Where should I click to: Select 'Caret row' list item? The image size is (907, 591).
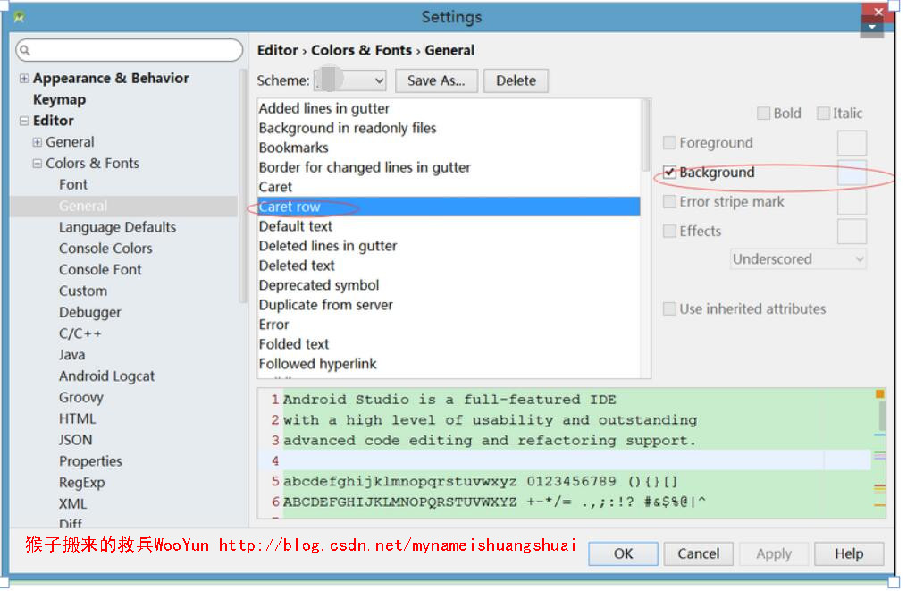click(x=449, y=207)
